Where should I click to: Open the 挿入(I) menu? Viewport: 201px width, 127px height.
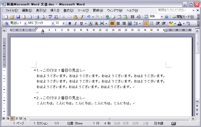(55, 10)
